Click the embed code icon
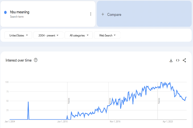The width and height of the screenshot is (193, 128). tap(178, 60)
